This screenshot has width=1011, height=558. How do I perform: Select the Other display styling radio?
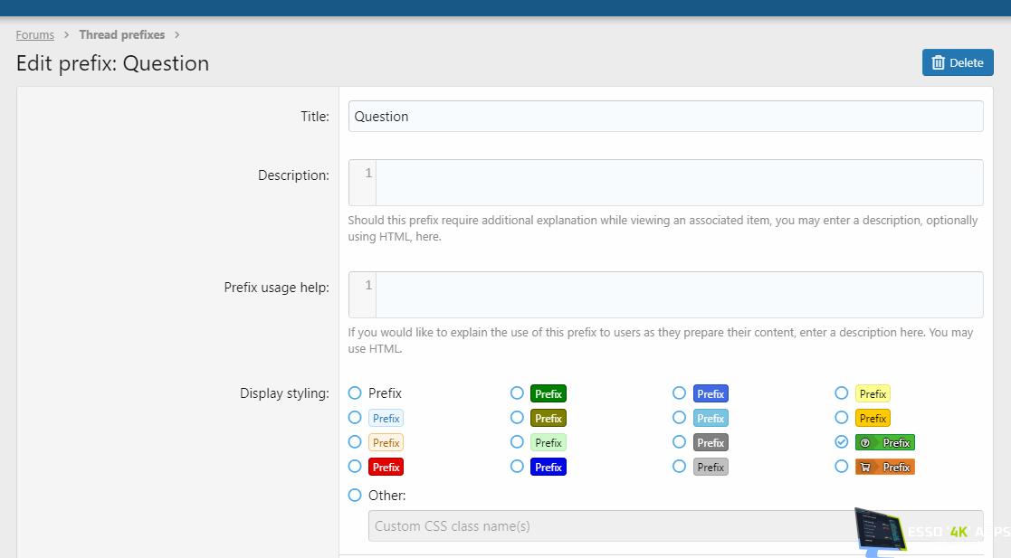point(355,496)
